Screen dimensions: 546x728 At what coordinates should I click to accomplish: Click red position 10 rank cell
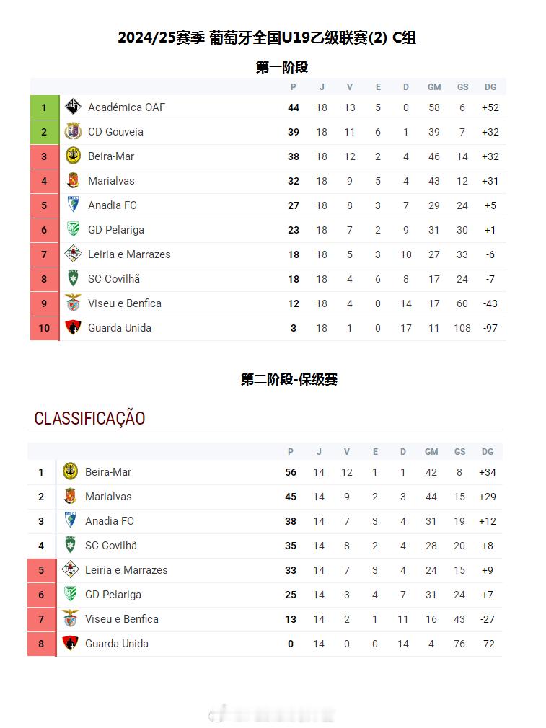coord(44,328)
